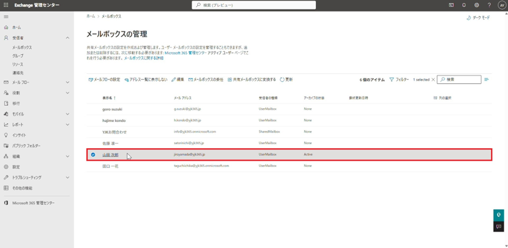Open 田口 一花 mailbox
This screenshot has height=248, width=508.
click(109, 166)
